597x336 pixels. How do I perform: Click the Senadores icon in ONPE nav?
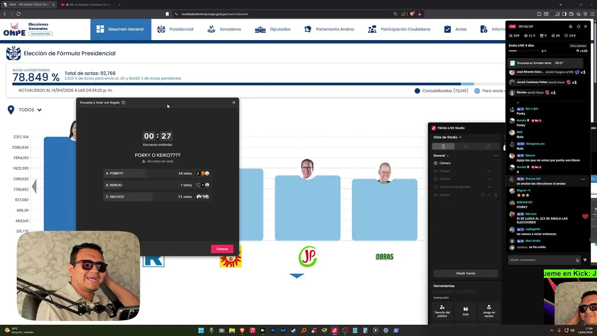click(211, 29)
